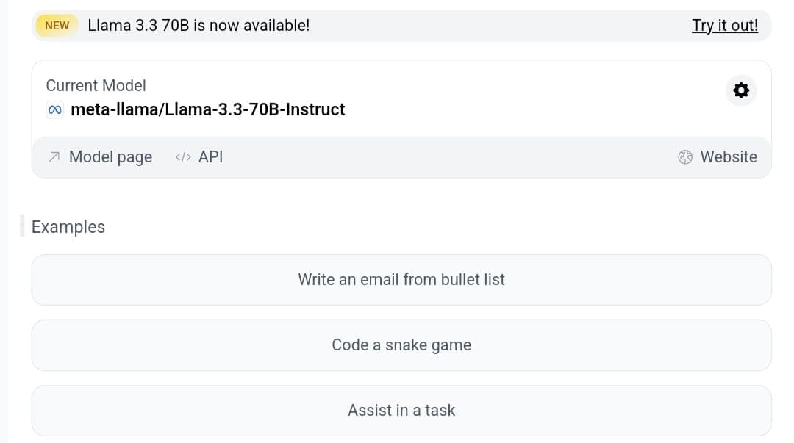The image size is (794, 443).
Task: Click the Meta logo beside the model name
Action: click(53, 109)
